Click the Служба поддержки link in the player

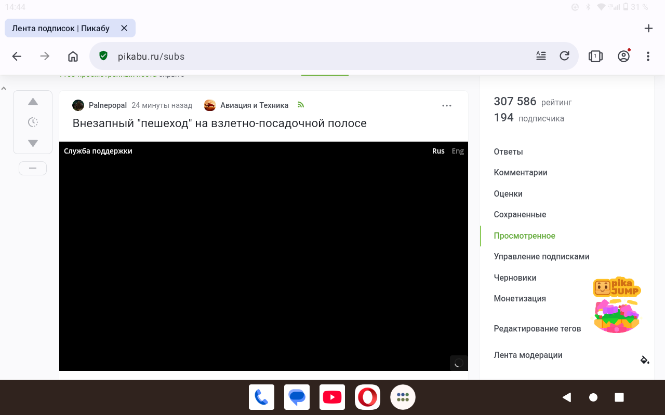point(98,151)
